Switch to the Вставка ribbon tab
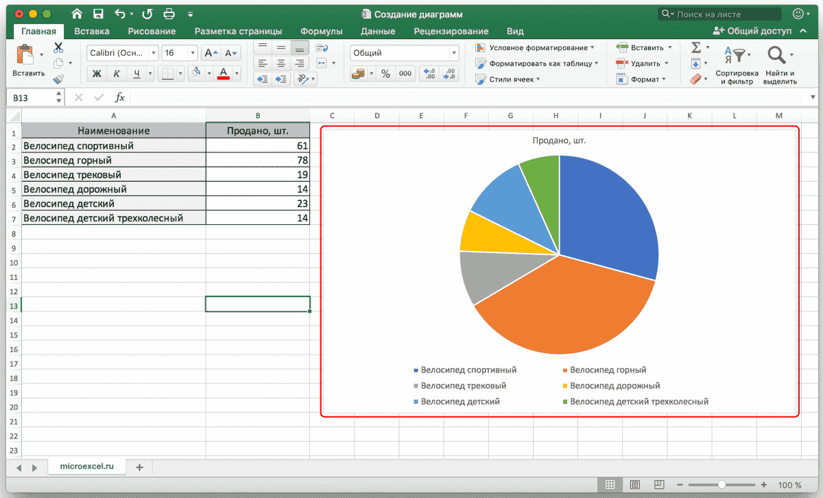 (x=92, y=31)
